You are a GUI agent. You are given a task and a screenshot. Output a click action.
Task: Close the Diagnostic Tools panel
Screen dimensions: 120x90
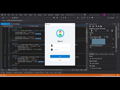(116, 24)
